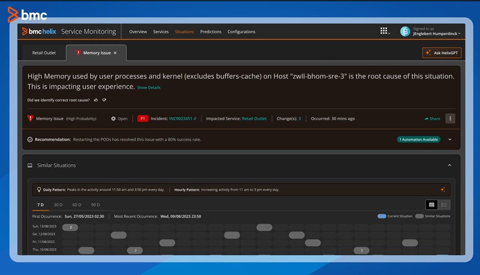Click the thumbs down root cause icon
480x275 pixels.
[104, 100]
